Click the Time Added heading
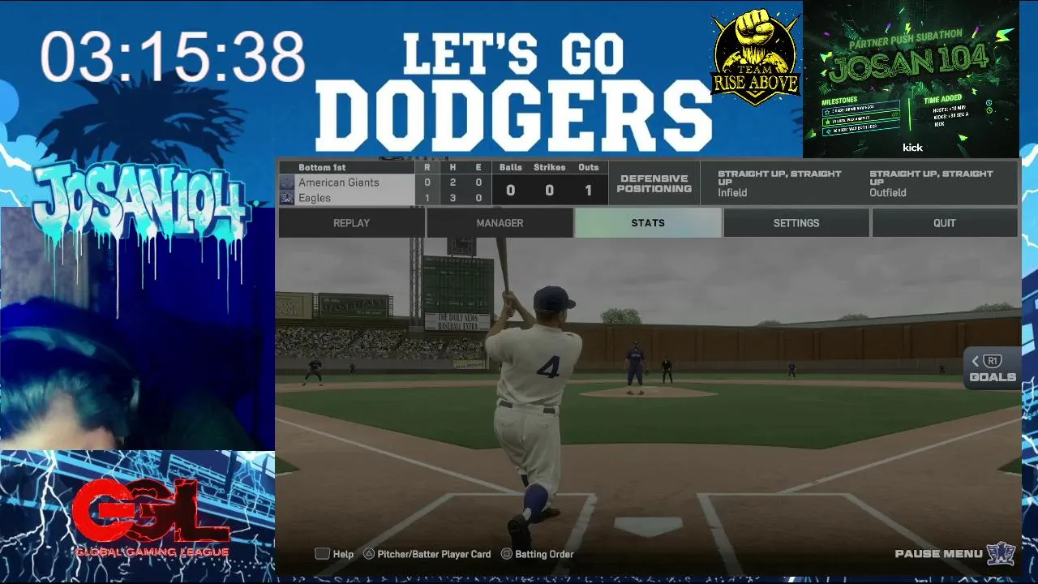Image resolution: width=1038 pixels, height=584 pixels. point(941,99)
